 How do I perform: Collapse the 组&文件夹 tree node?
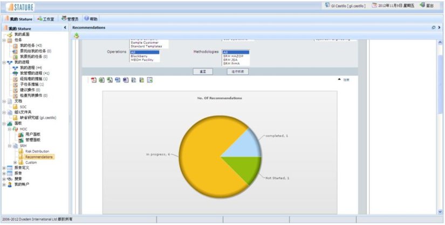(4, 112)
